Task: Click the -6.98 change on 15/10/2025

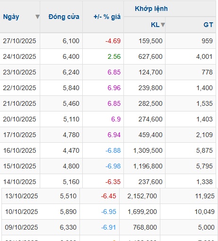Action: click(113, 166)
